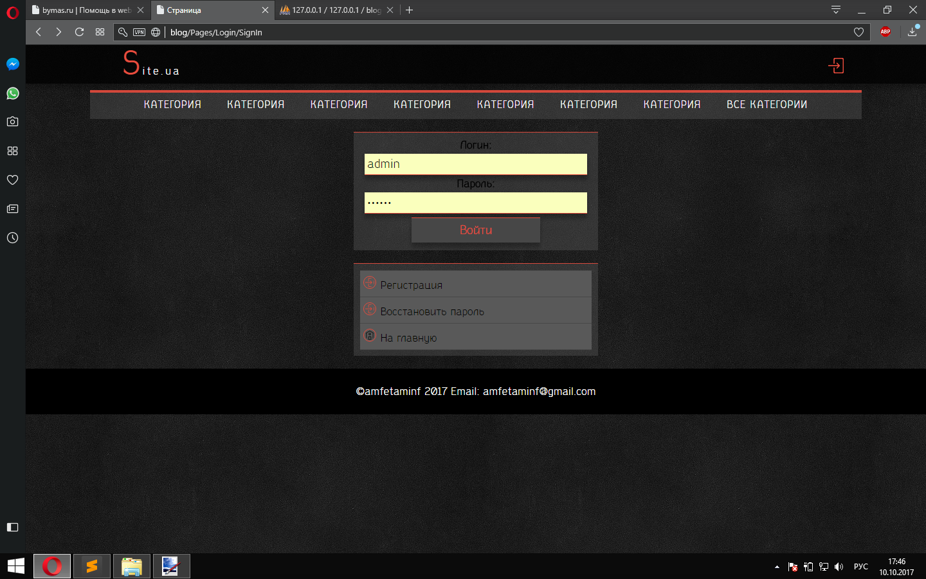Open the Регистрация link
This screenshot has width=926, height=579.
tap(411, 285)
